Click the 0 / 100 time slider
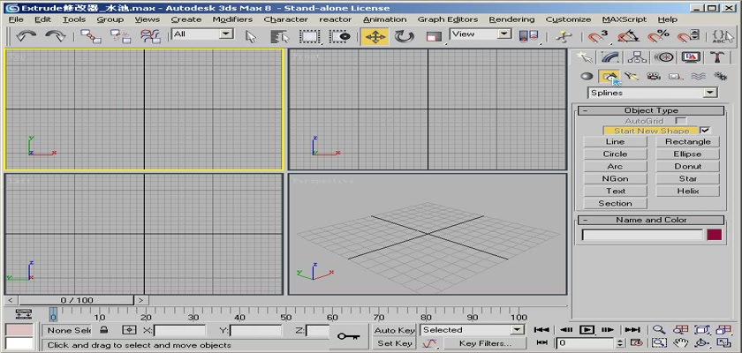742x353 pixels. click(x=77, y=300)
